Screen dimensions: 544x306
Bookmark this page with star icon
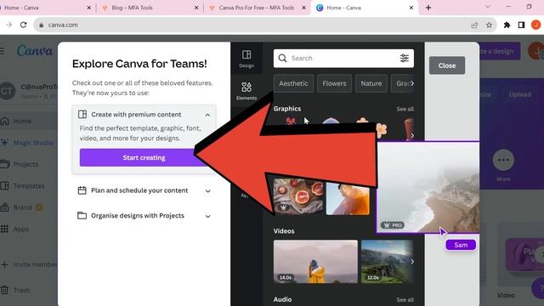489,25
